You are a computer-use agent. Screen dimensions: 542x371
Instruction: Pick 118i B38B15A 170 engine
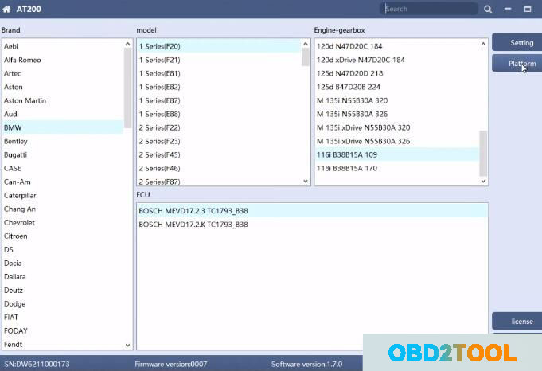pyautogui.click(x=397, y=169)
